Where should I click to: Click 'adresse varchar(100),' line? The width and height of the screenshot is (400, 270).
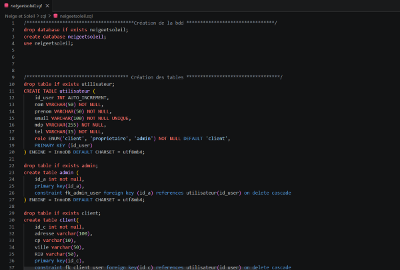pos(63,233)
